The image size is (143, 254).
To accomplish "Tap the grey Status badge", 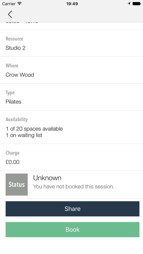I will coord(17,185).
